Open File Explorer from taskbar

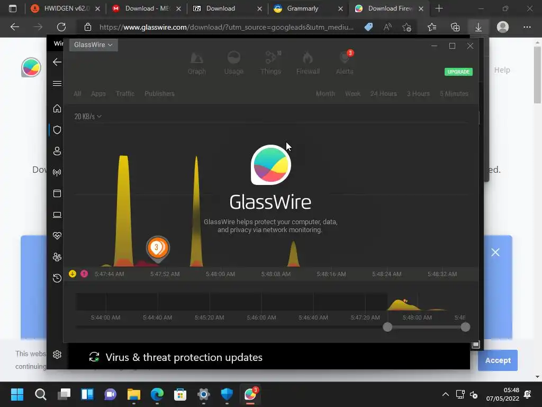134,394
